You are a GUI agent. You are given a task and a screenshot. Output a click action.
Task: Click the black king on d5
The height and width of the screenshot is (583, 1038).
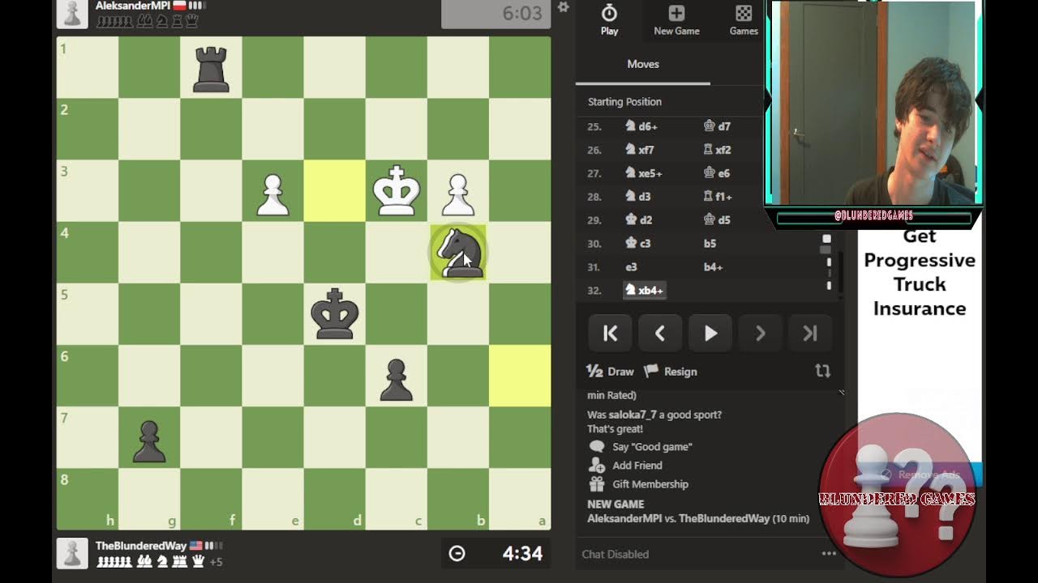point(335,314)
